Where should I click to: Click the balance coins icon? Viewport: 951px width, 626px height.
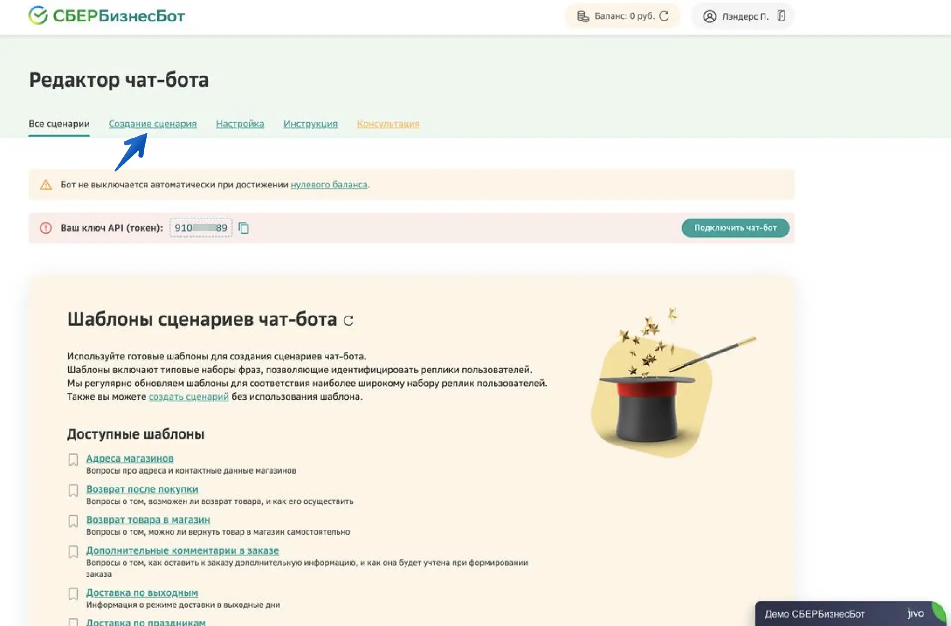pyautogui.click(x=583, y=16)
